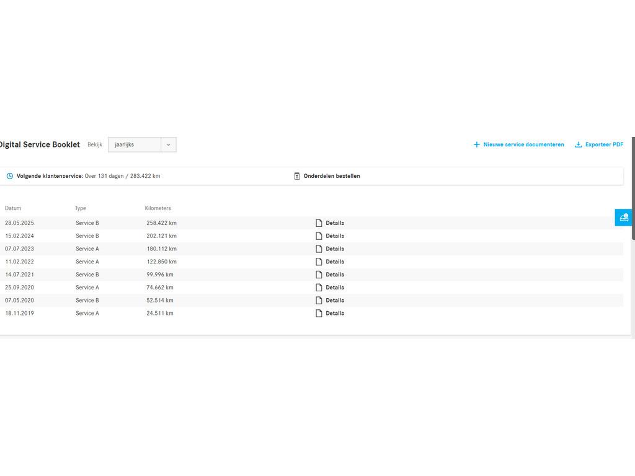Click the clock icon beside Volgende klantenservice

coord(10,176)
